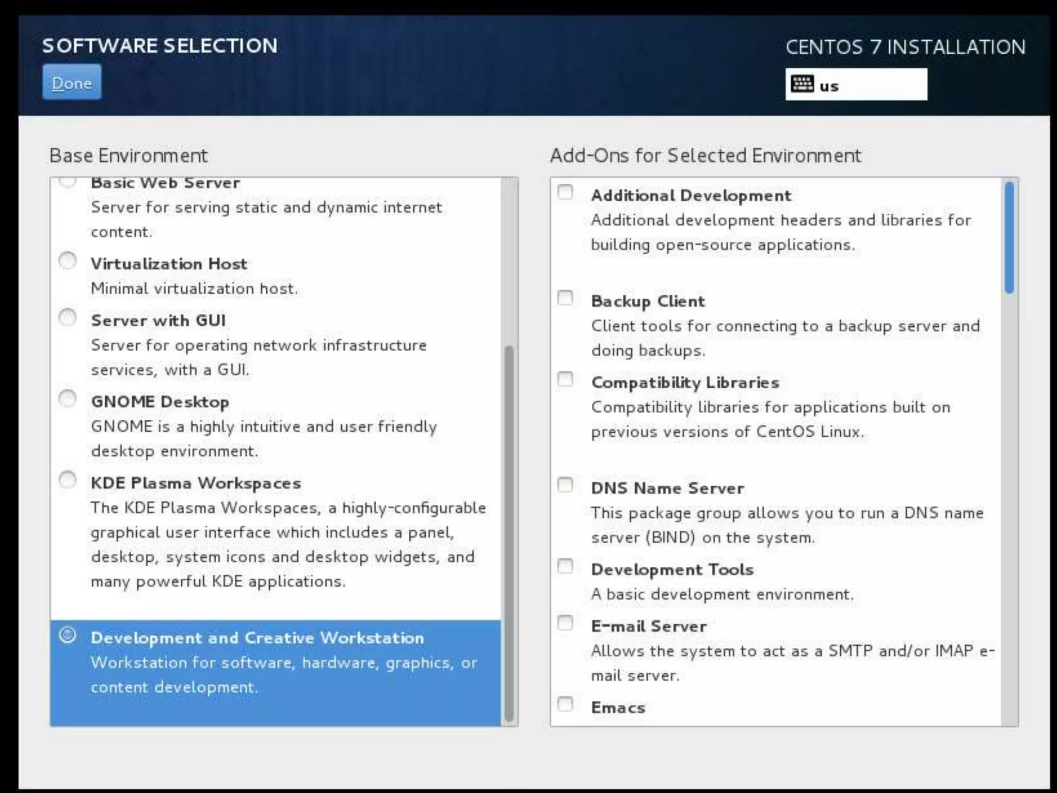This screenshot has height=793, width=1057.
Task: Select Virtualization Host radio button
Action: tap(68, 261)
